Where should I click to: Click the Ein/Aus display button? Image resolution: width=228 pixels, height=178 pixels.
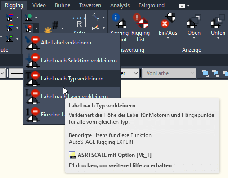168,26
